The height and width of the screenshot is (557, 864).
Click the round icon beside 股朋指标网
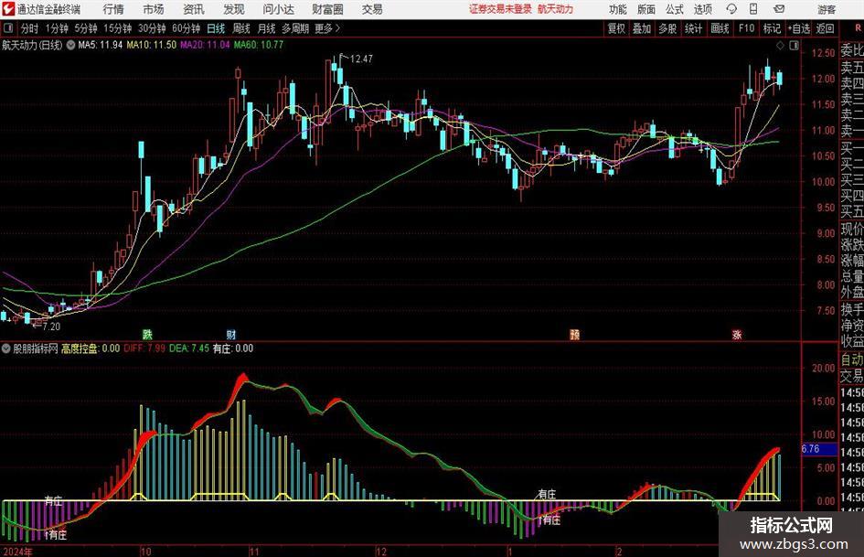pyautogui.click(x=6, y=348)
